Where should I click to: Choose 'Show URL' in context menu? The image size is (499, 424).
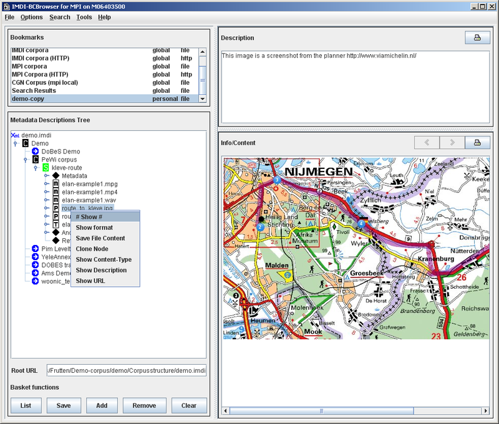click(105, 281)
